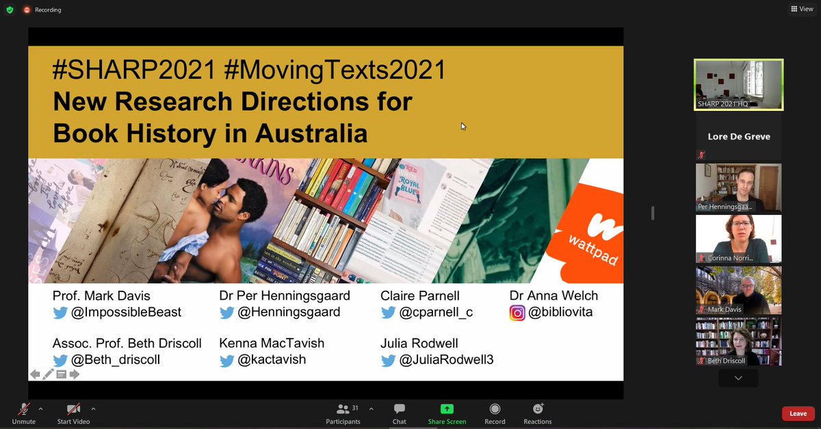Collapse the participant strip with the down chevron
This screenshot has height=429, width=821.
click(738, 378)
